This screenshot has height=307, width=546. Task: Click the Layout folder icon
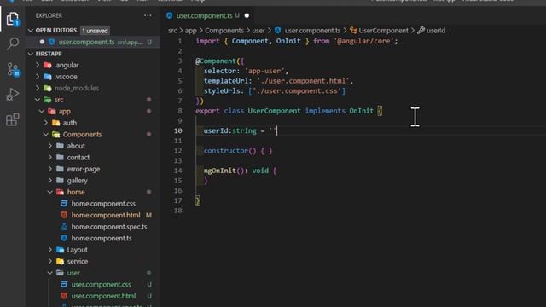pos(61,250)
